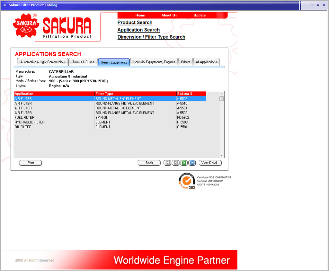This screenshot has height=271, width=329.
Task: Switch to Automotive & Light Commercials tab
Action: 43,62
